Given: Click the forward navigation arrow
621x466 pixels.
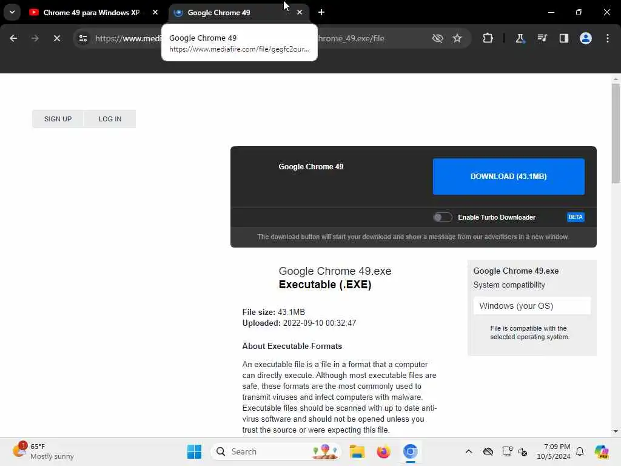Looking at the screenshot, I should pyautogui.click(x=35, y=38).
